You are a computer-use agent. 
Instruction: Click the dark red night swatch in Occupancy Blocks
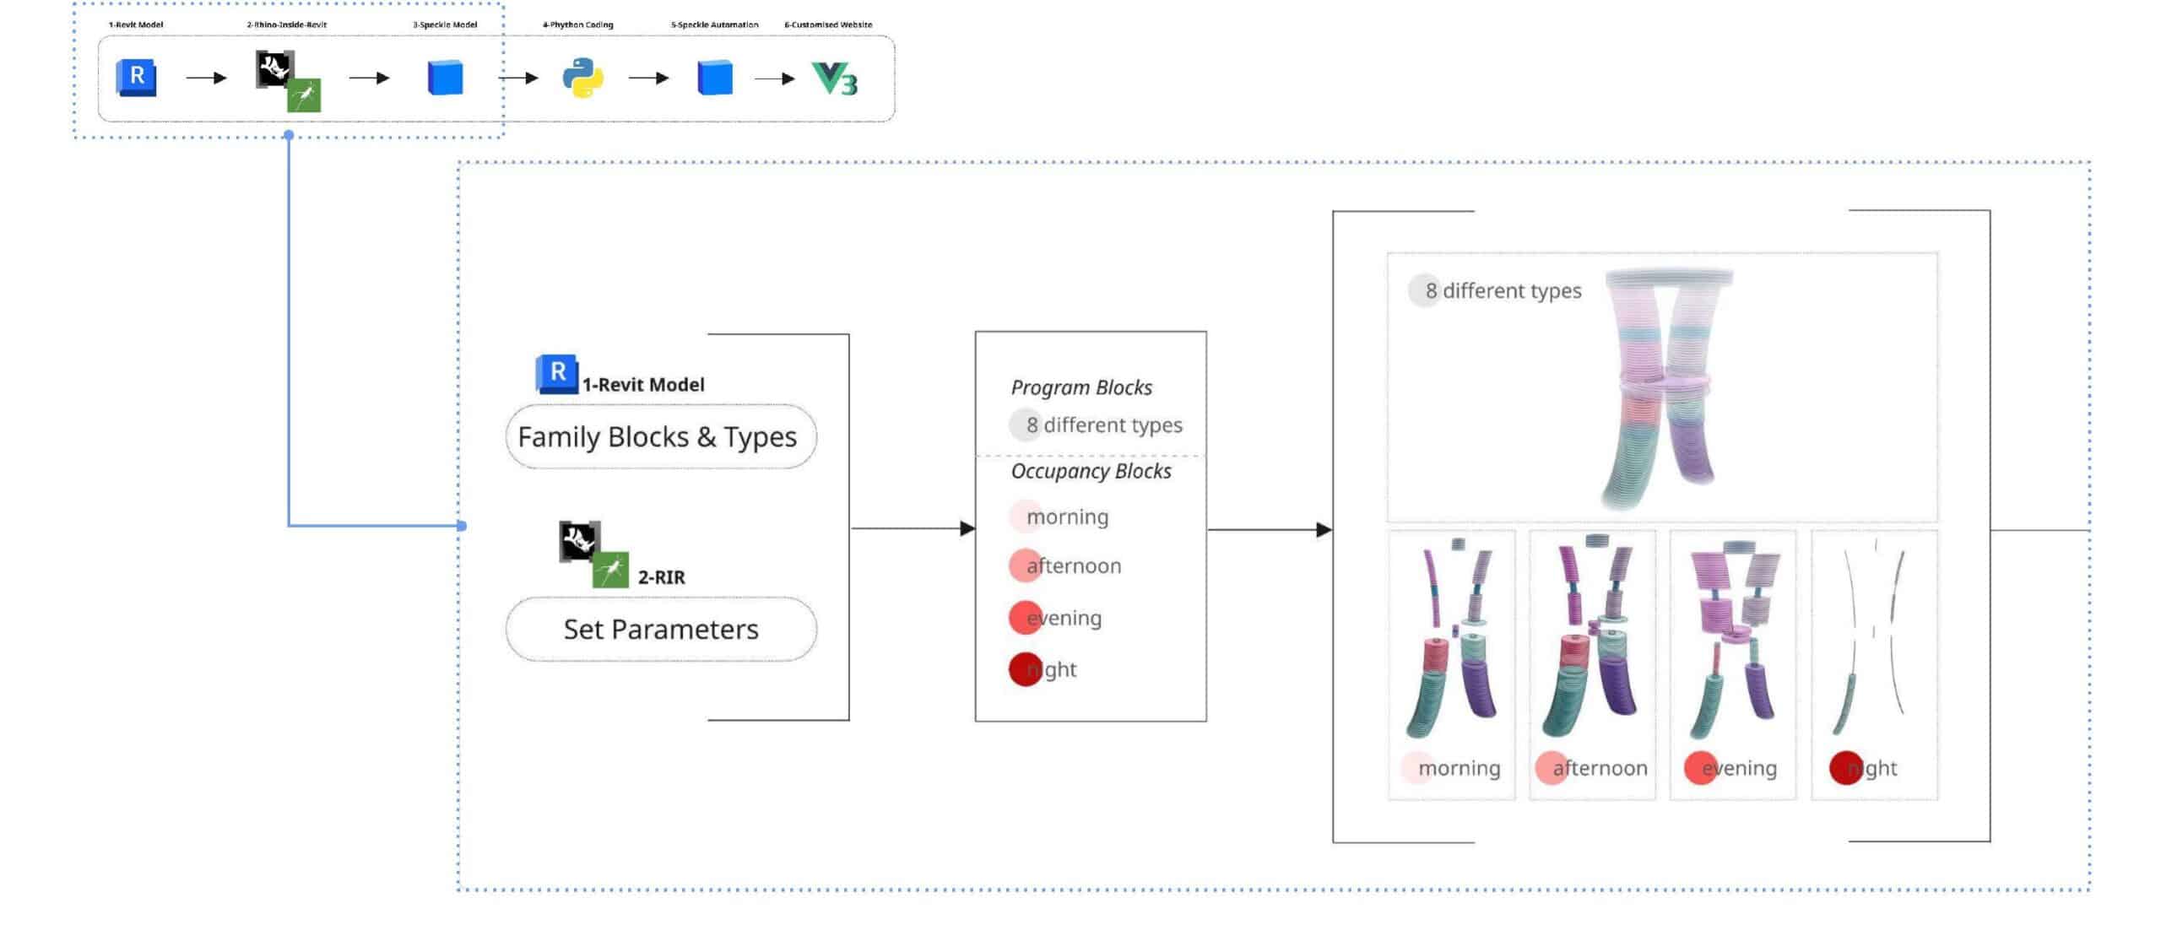(x=1026, y=669)
